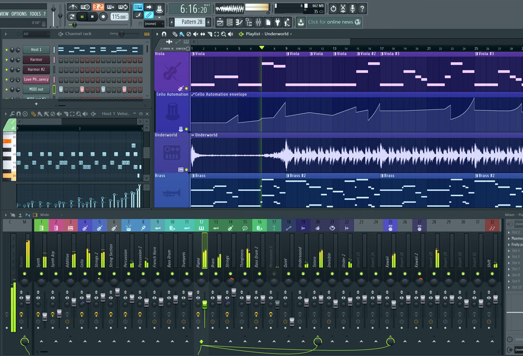Adjust the Swing knob slider
This screenshot has height=356, width=523.
[x=123, y=34]
